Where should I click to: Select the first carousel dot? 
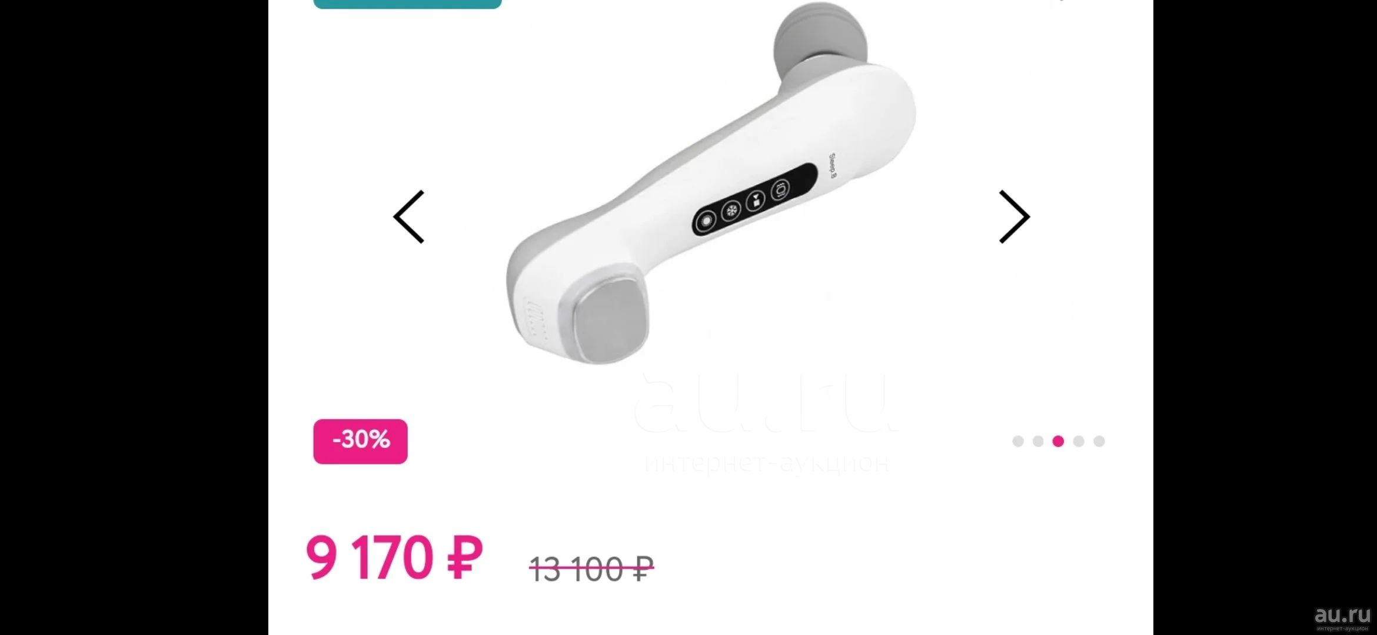tap(1018, 441)
